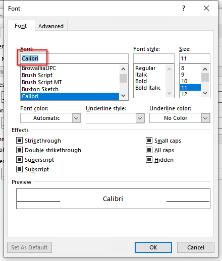Click the OK button
The image size is (222, 261).
153,247
